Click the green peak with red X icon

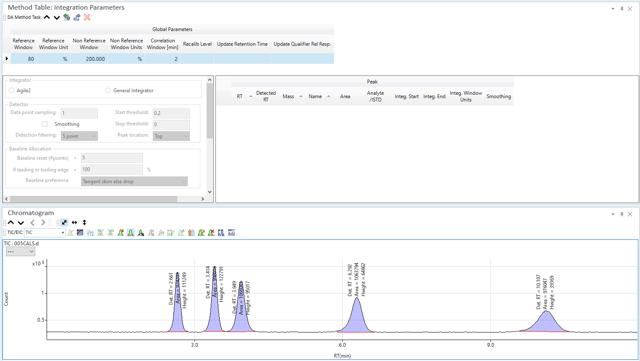click(x=211, y=232)
